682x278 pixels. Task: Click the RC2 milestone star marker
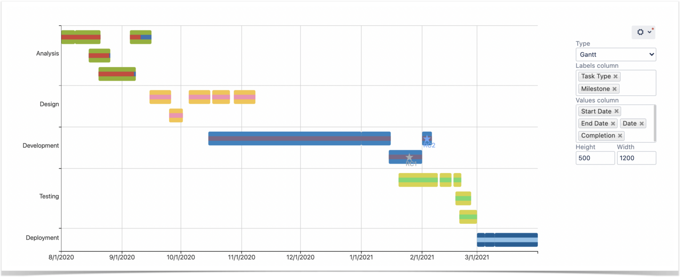[427, 138]
